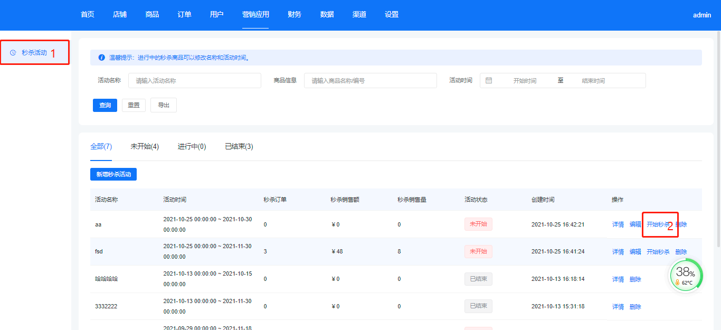
Task: Focus the 商品信息 input field
Action: (370, 81)
